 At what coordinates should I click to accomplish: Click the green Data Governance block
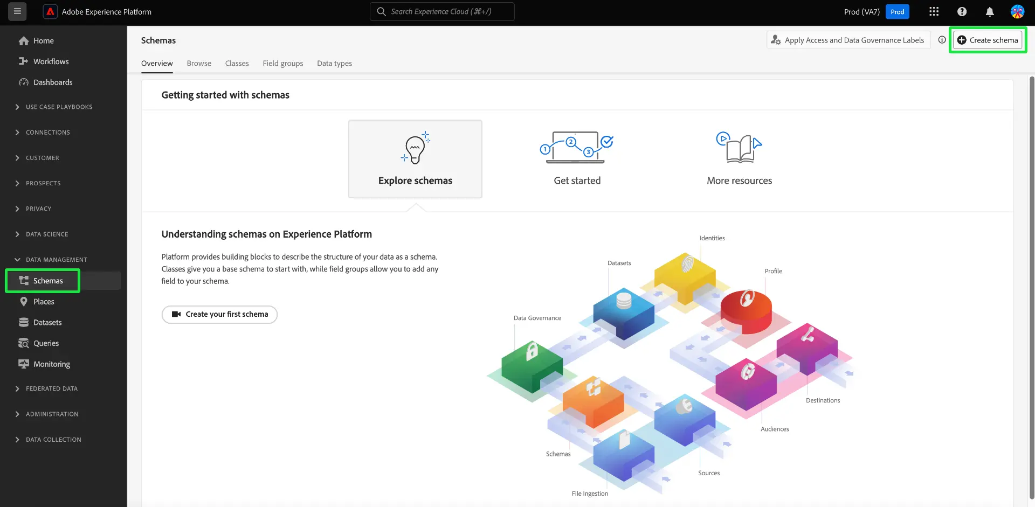[x=532, y=367]
